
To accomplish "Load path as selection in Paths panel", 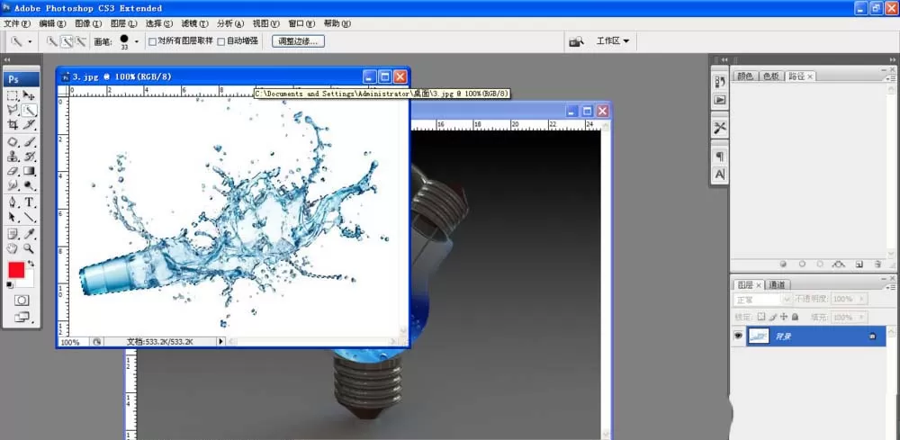I will pyautogui.click(x=820, y=265).
